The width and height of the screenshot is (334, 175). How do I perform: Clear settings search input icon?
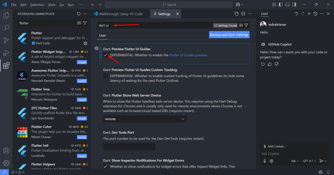click(x=241, y=25)
